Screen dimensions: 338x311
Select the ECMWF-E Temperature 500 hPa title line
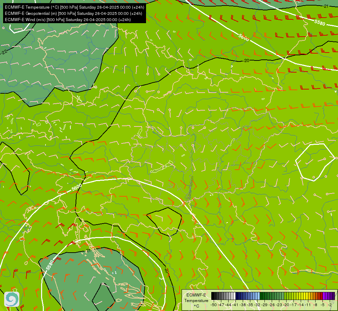(74, 7)
